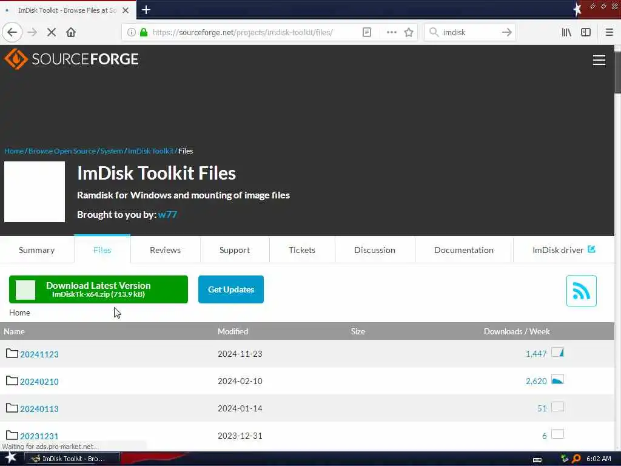The height and width of the screenshot is (466, 621).
Task: Click the folder icon for 20240210
Action: 12,380
